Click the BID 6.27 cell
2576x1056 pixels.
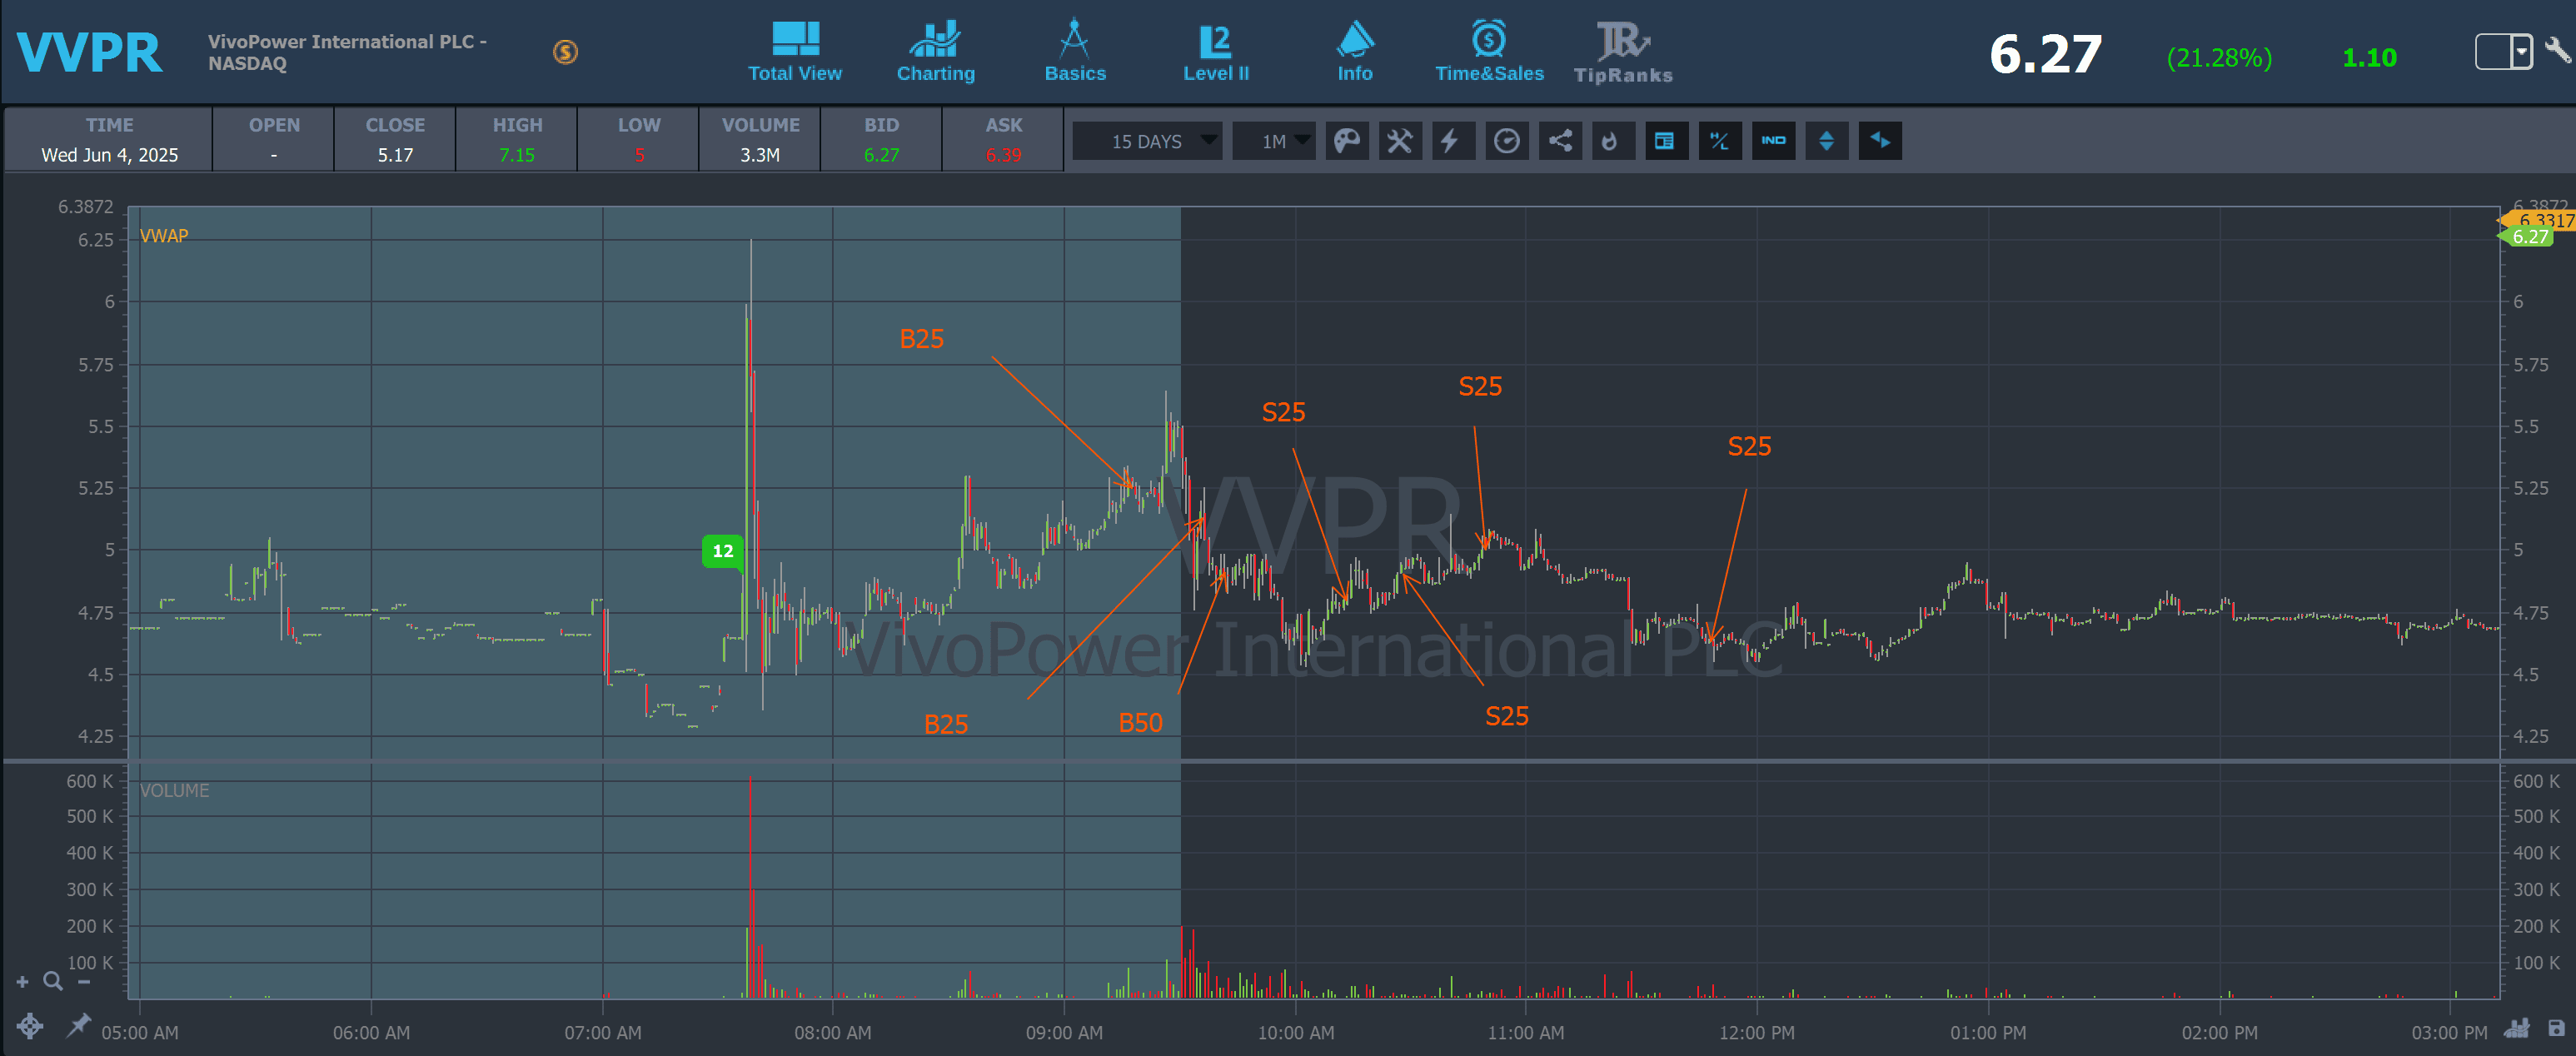pos(881,140)
